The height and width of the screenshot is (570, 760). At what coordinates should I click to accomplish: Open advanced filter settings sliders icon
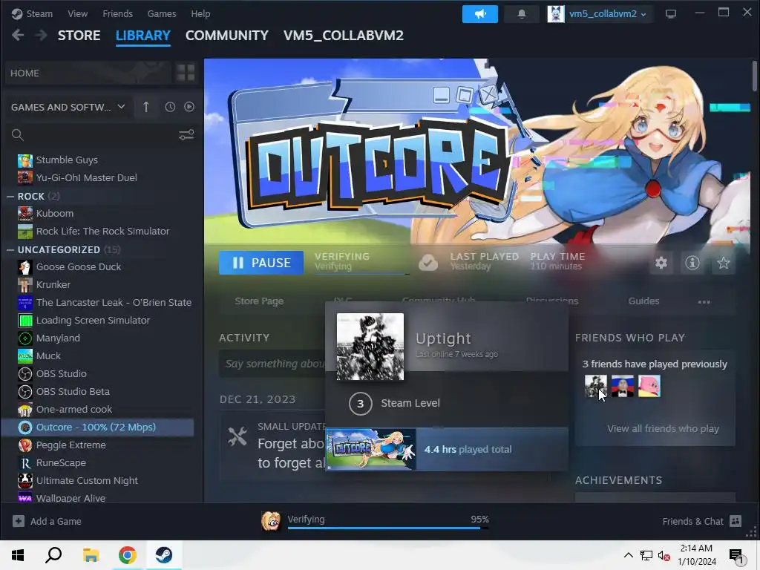tap(186, 135)
